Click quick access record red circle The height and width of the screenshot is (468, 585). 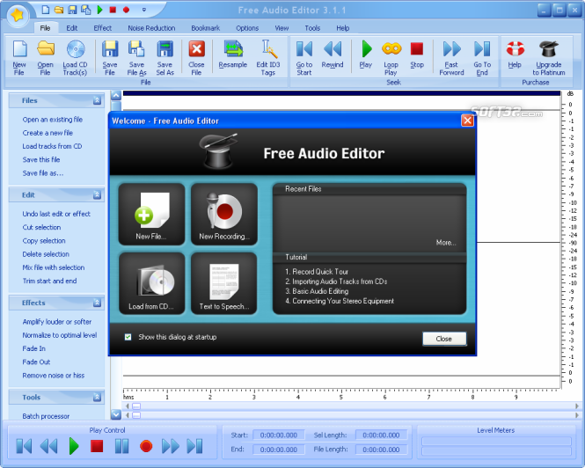[x=126, y=10]
